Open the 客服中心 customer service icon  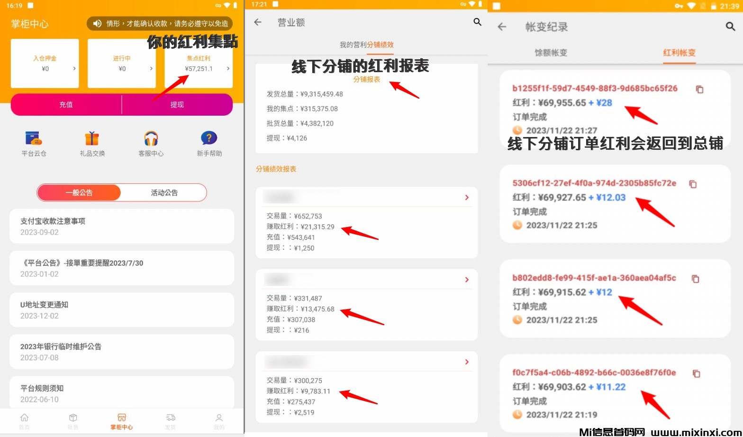[x=151, y=139]
